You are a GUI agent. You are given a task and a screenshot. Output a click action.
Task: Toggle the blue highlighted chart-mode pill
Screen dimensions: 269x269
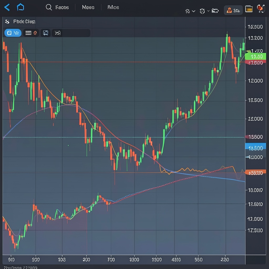click(13, 33)
